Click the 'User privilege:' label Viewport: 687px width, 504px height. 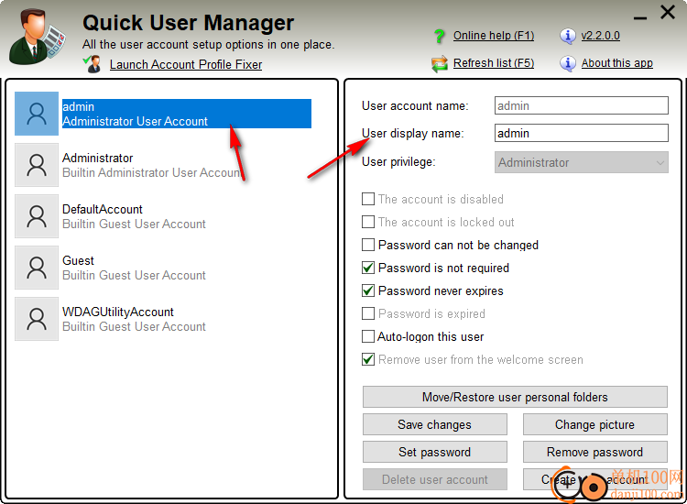pos(398,162)
